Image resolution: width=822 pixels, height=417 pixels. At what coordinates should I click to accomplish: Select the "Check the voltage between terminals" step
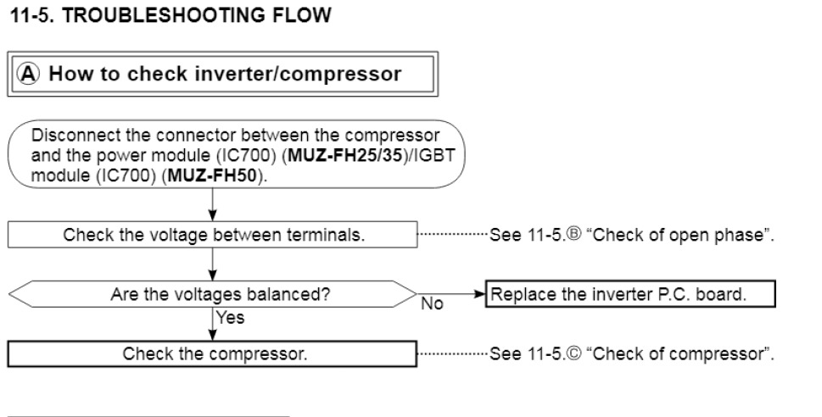pos(213,235)
